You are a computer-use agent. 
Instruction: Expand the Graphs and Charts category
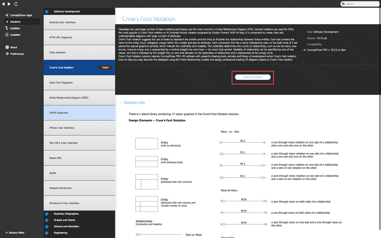46,220
